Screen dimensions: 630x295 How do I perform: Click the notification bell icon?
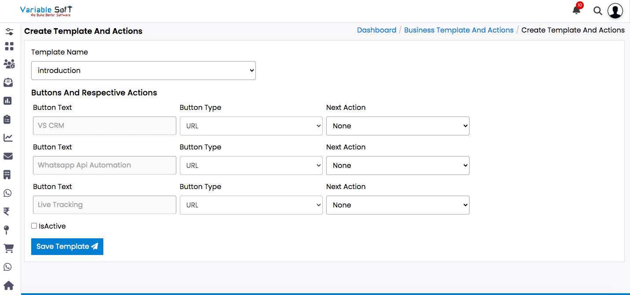pos(576,11)
